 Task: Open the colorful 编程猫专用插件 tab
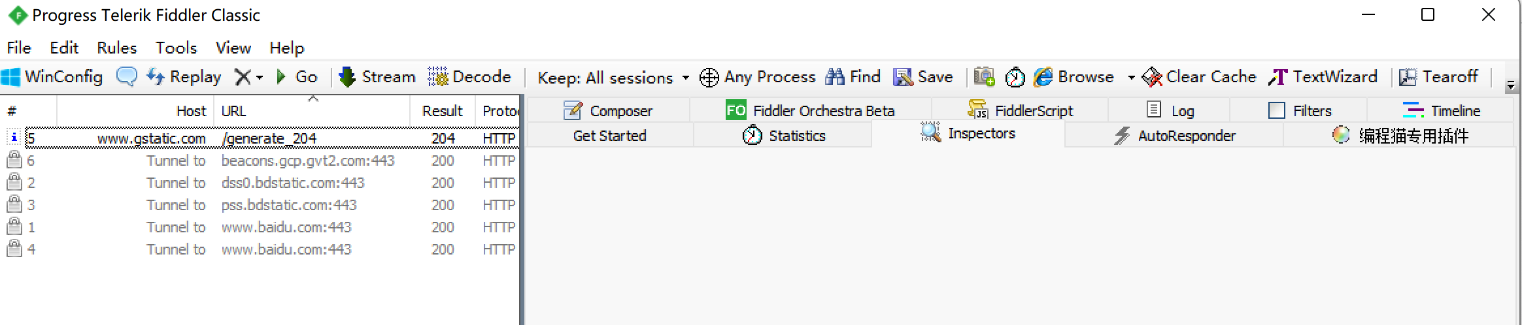pos(1400,136)
